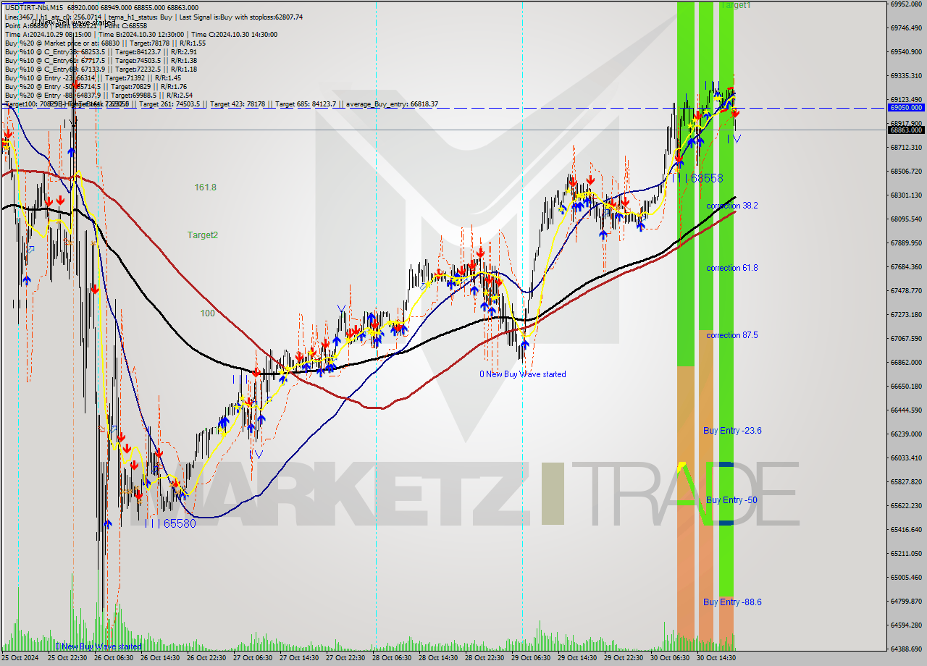Viewport: 927px width, 666px height.
Task: Click the '27 Oct 22:30' time label
Action: coord(345,658)
